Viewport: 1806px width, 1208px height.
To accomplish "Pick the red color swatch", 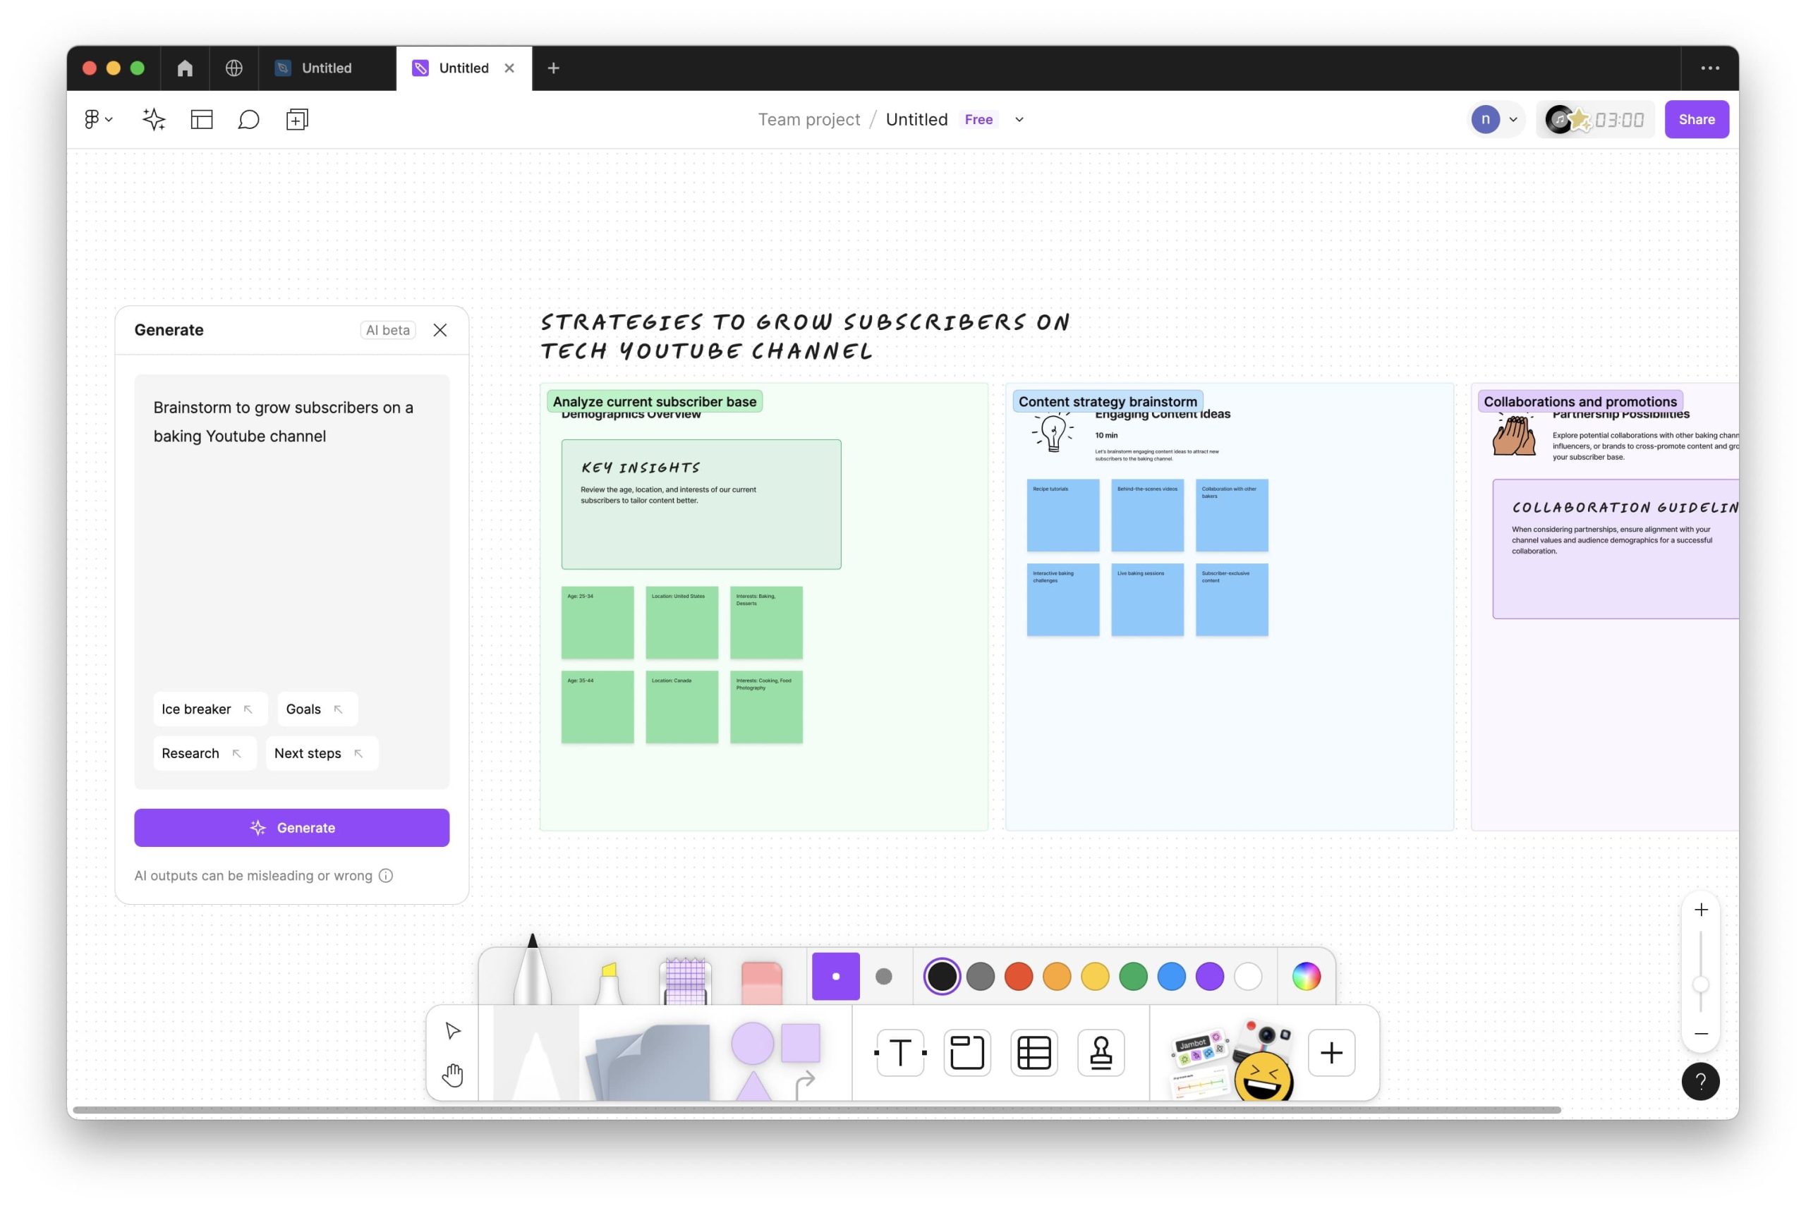I will coord(1019,976).
